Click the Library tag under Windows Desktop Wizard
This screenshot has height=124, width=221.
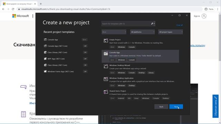point(151,73)
